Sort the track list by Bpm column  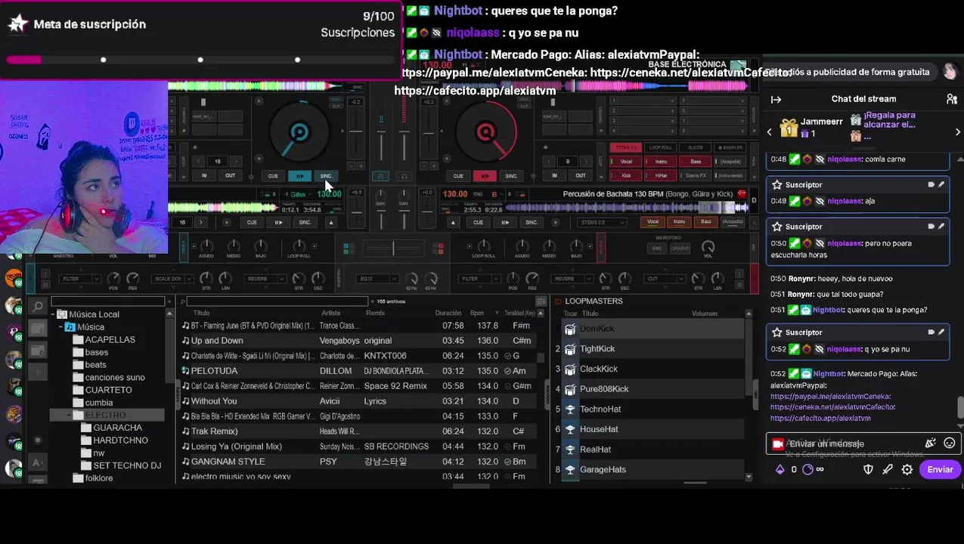coord(476,313)
